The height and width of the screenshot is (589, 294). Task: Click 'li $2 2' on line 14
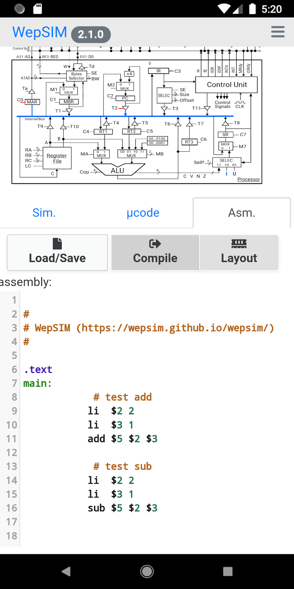[x=111, y=480]
